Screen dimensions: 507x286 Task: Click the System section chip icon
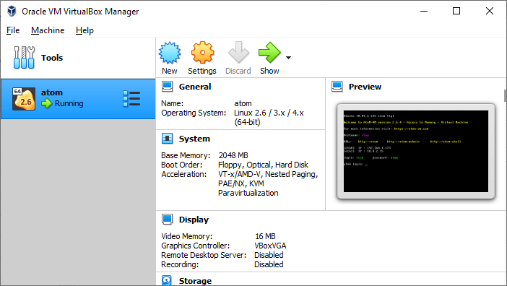[168, 139]
